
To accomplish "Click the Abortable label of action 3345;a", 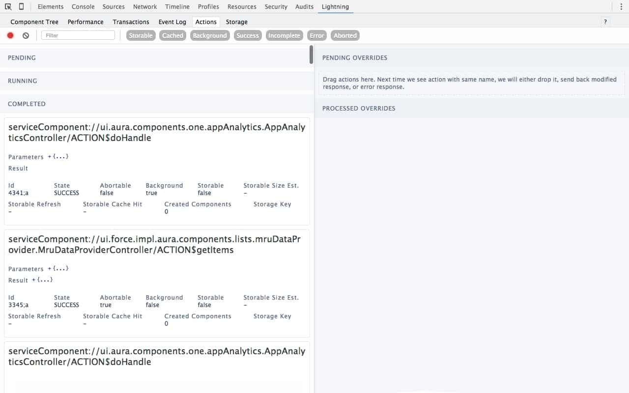I will [115, 298].
